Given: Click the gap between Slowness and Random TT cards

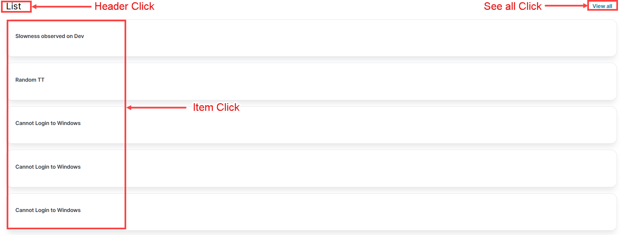Looking at the screenshot, I should tap(367, 60).
